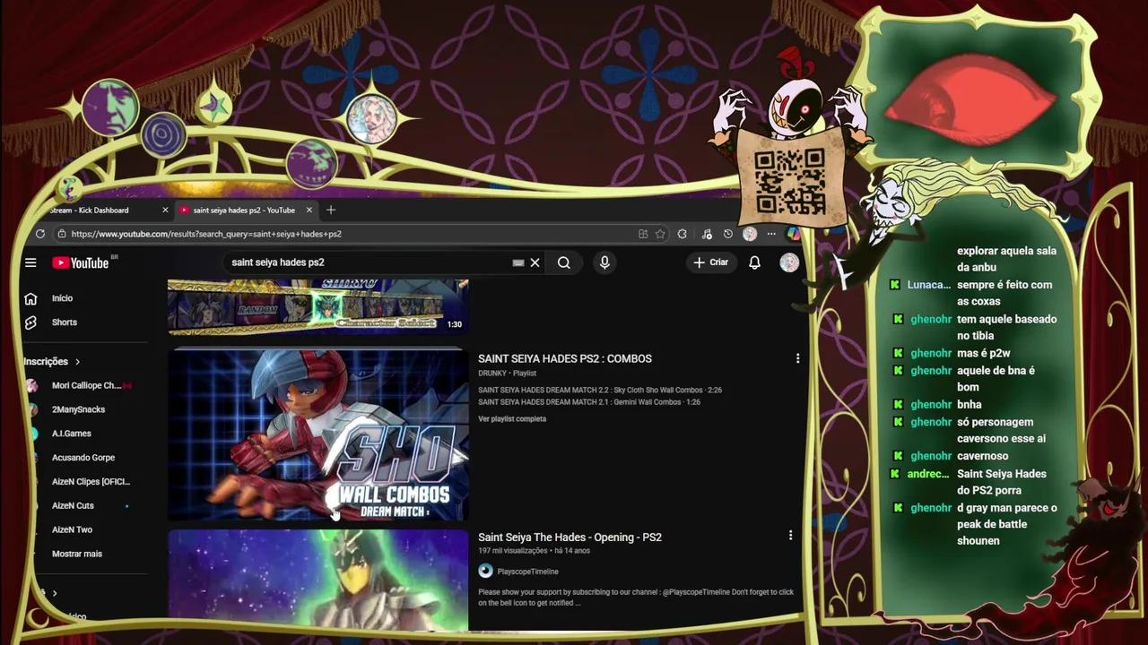
Task: Open 2ManySnacks channel
Action: (78, 409)
